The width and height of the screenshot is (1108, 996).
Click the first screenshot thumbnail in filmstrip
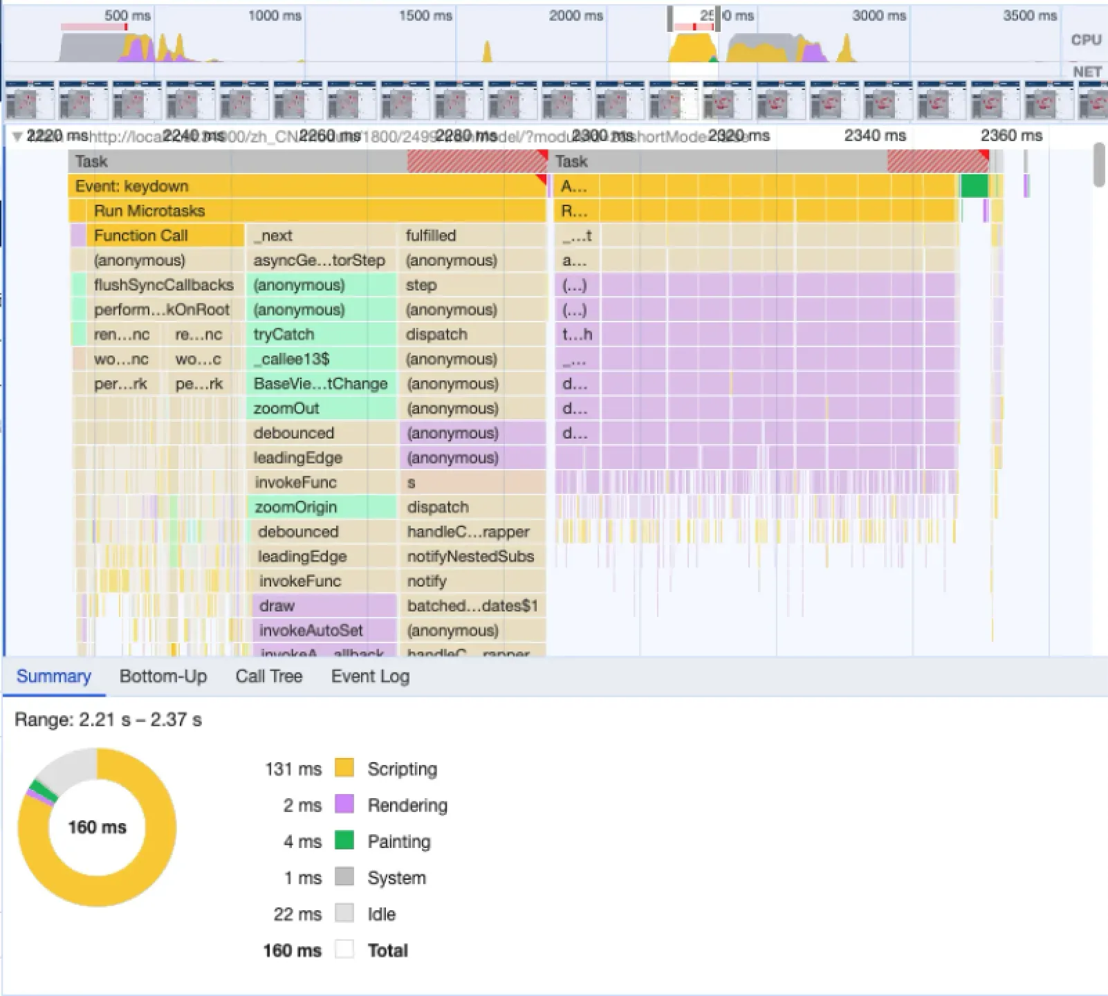30,100
